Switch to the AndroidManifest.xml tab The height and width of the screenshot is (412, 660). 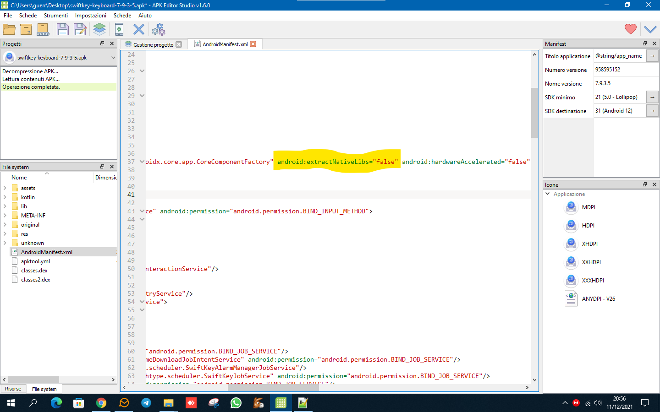(225, 44)
